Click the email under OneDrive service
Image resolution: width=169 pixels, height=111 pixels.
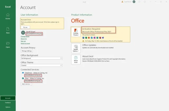pos(33,75)
